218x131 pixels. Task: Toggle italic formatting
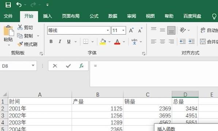(x=60, y=41)
